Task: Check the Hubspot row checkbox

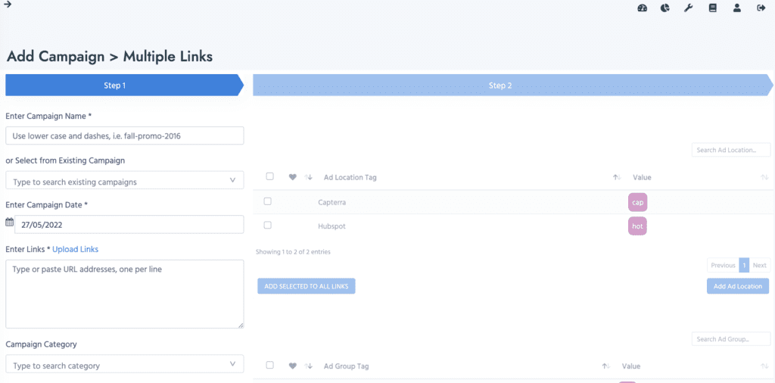Action: point(268,225)
